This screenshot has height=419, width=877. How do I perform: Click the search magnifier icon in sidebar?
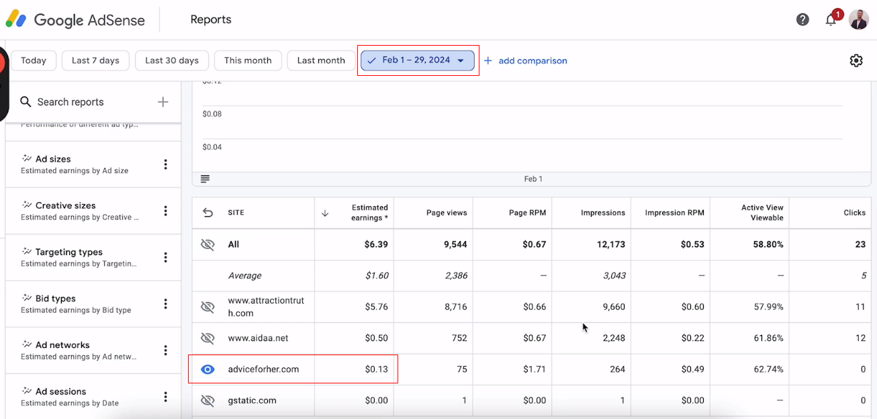[x=26, y=101]
